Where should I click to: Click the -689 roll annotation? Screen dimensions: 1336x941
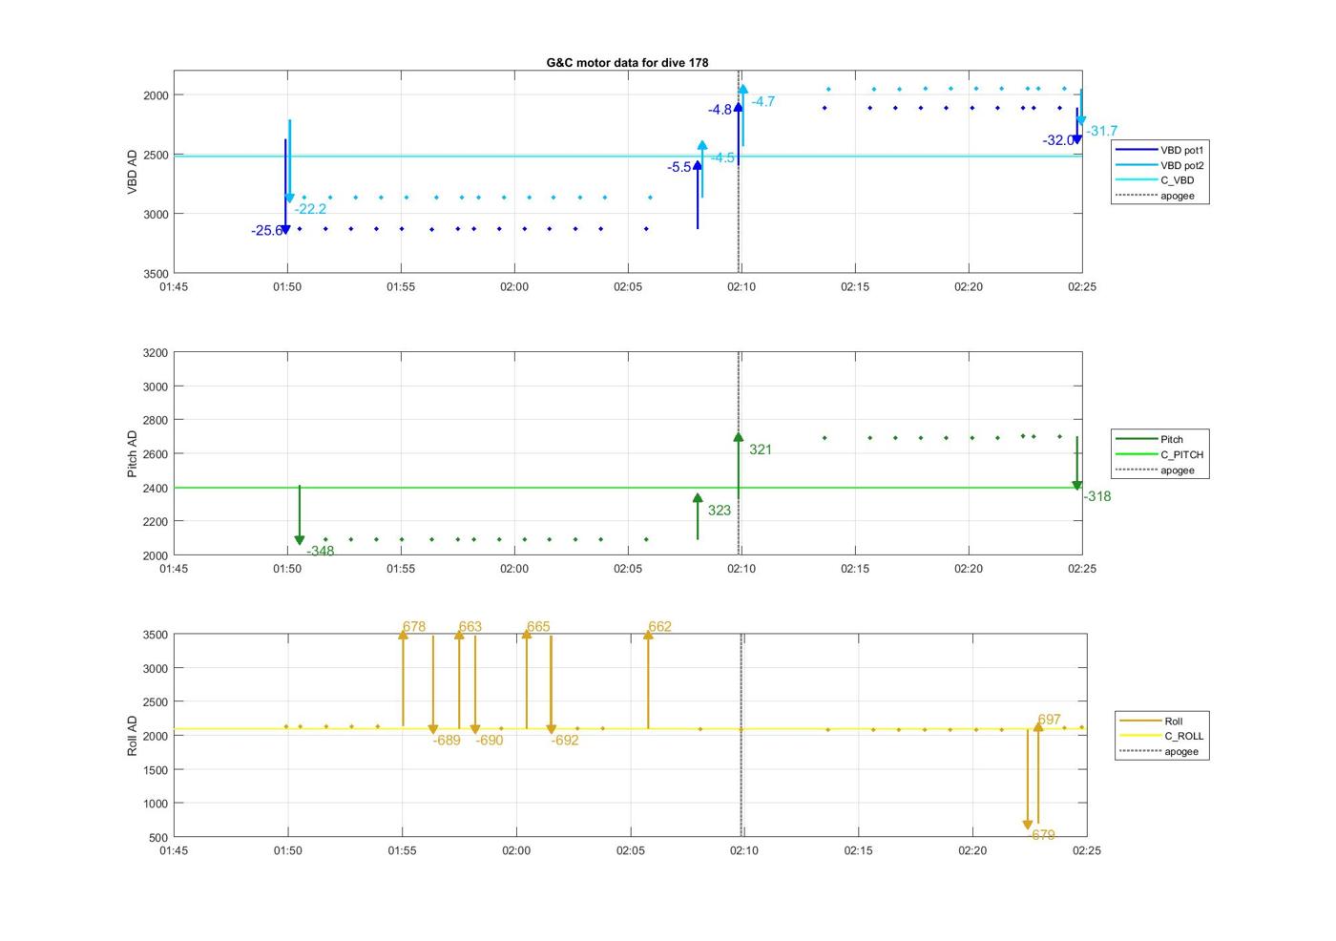click(x=447, y=741)
